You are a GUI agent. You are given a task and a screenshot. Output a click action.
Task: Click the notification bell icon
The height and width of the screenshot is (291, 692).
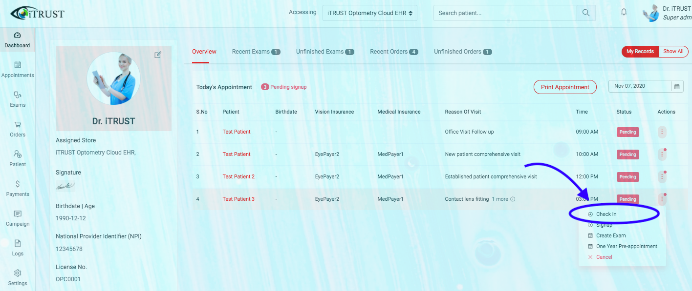click(x=624, y=11)
